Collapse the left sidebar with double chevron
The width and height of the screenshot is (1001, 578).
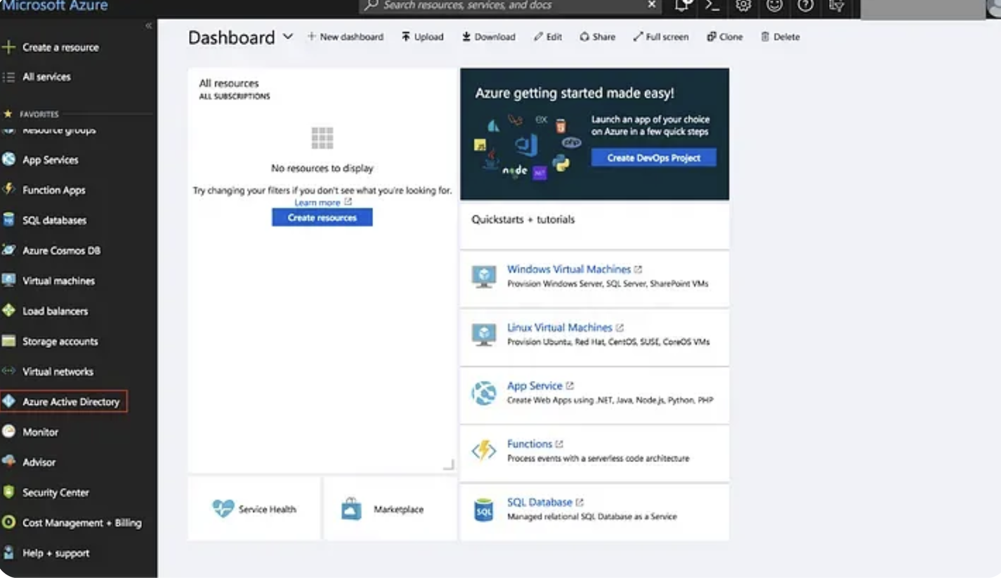click(148, 26)
